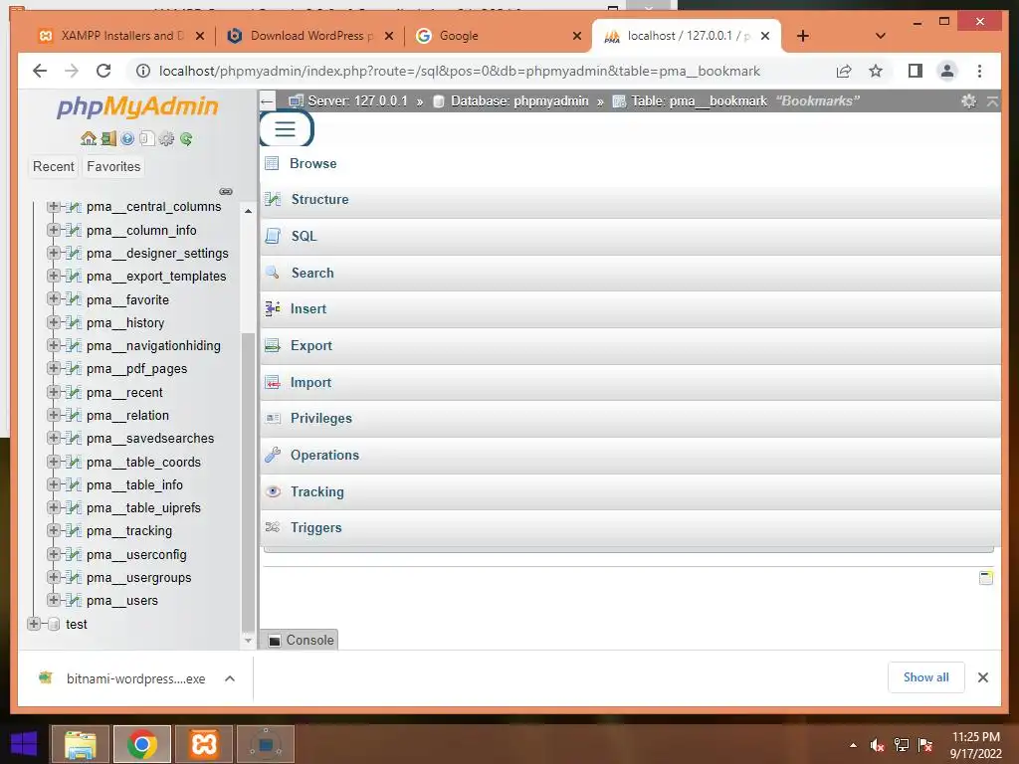1019x764 pixels.
Task: Open the Console panel
Action: (300, 640)
